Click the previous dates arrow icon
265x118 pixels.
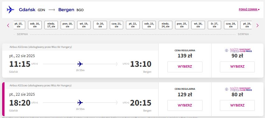click(x=8, y=25)
